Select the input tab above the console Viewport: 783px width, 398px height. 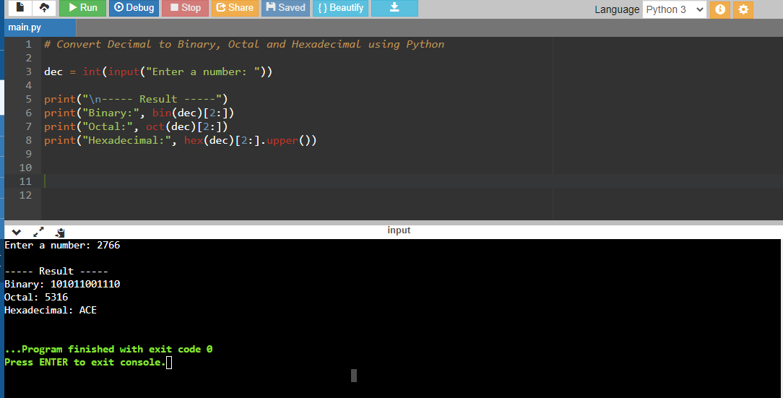pos(399,230)
